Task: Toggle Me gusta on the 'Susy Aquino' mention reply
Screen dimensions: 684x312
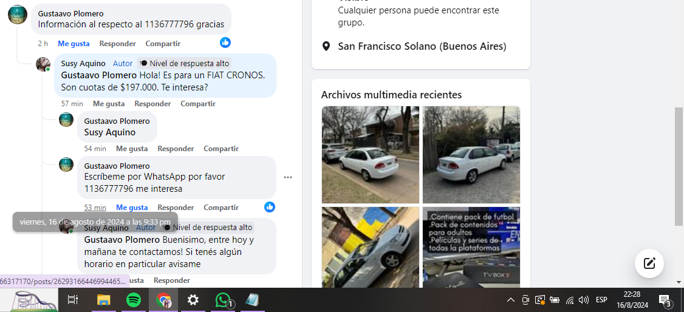Action: [x=132, y=149]
